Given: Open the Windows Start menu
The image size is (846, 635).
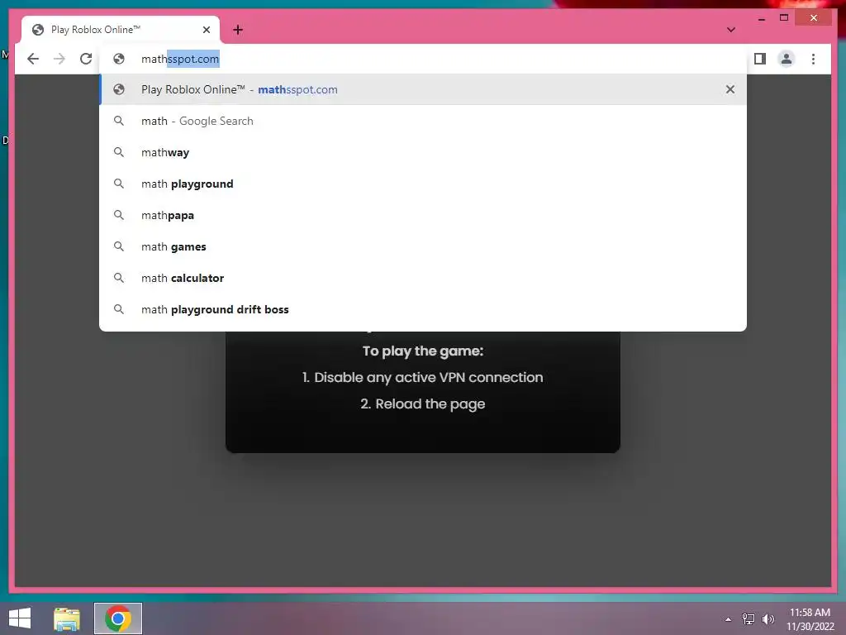Looking at the screenshot, I should [x=20, y=618].
